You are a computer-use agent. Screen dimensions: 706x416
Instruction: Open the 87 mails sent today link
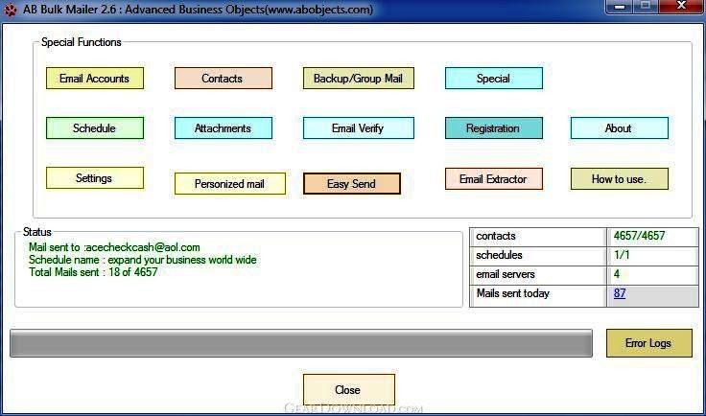620,293
